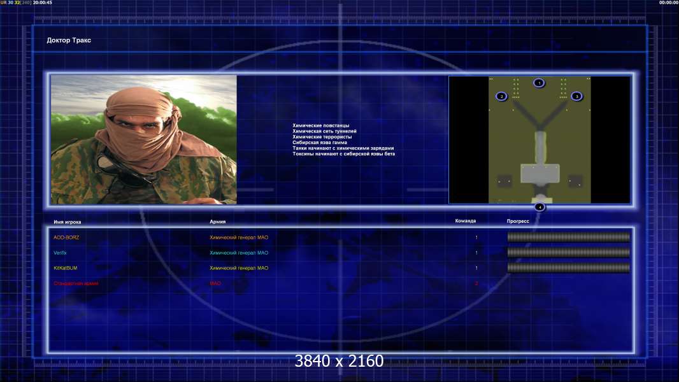
Task: Click start position marker 1 on map
Action: [x=539, y=83]
